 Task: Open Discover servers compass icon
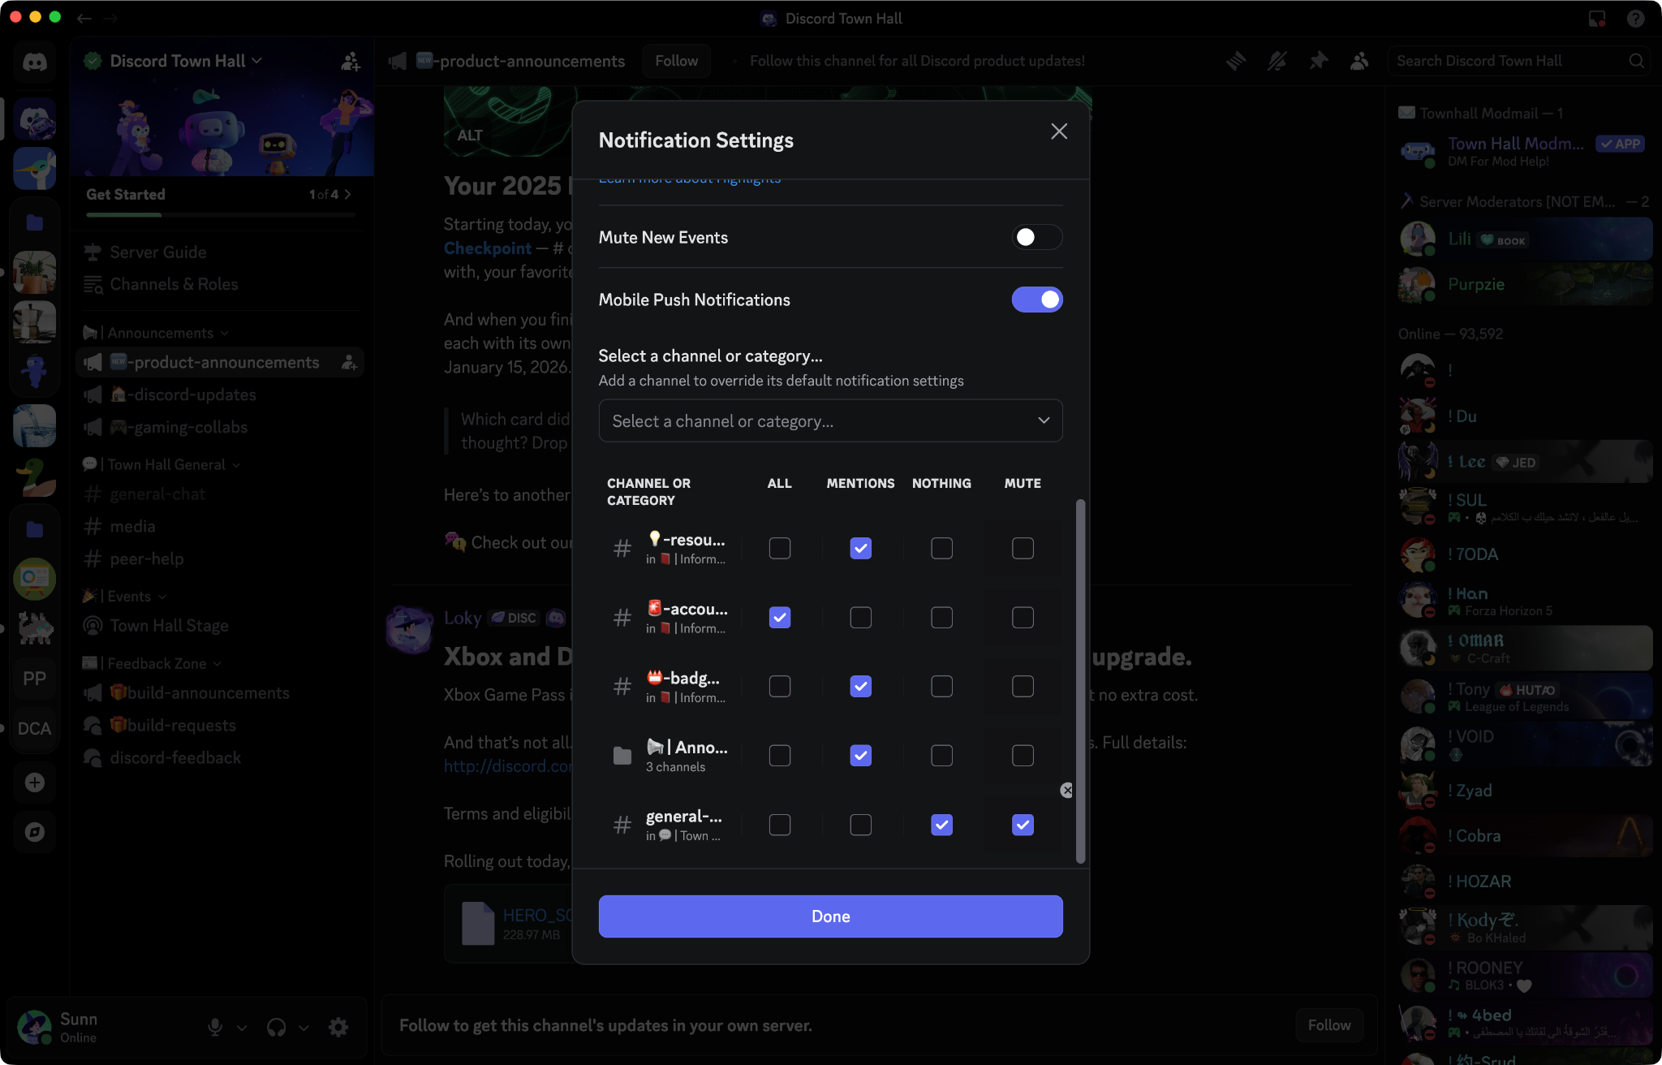pyautogui.click(x=34, y=832)
